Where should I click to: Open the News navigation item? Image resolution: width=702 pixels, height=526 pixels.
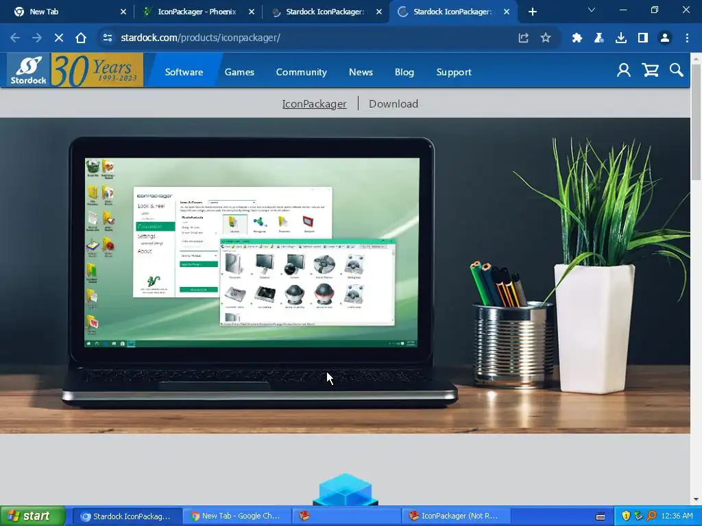coord(361,72)
